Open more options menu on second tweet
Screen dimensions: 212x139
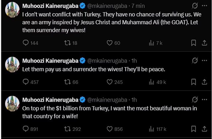(x=204, y=61)
